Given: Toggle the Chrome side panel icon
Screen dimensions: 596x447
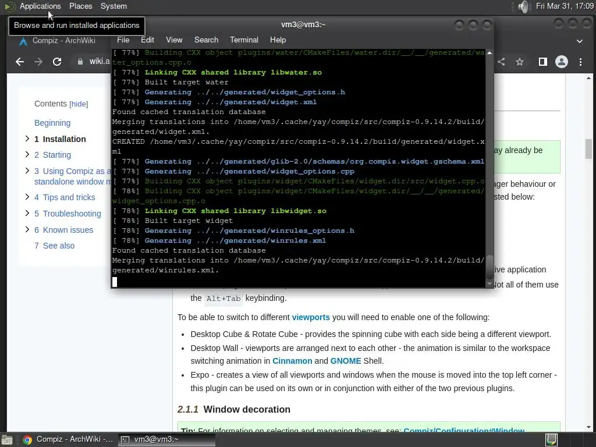Looking at the screenshot, I should [x=543, y=62].
